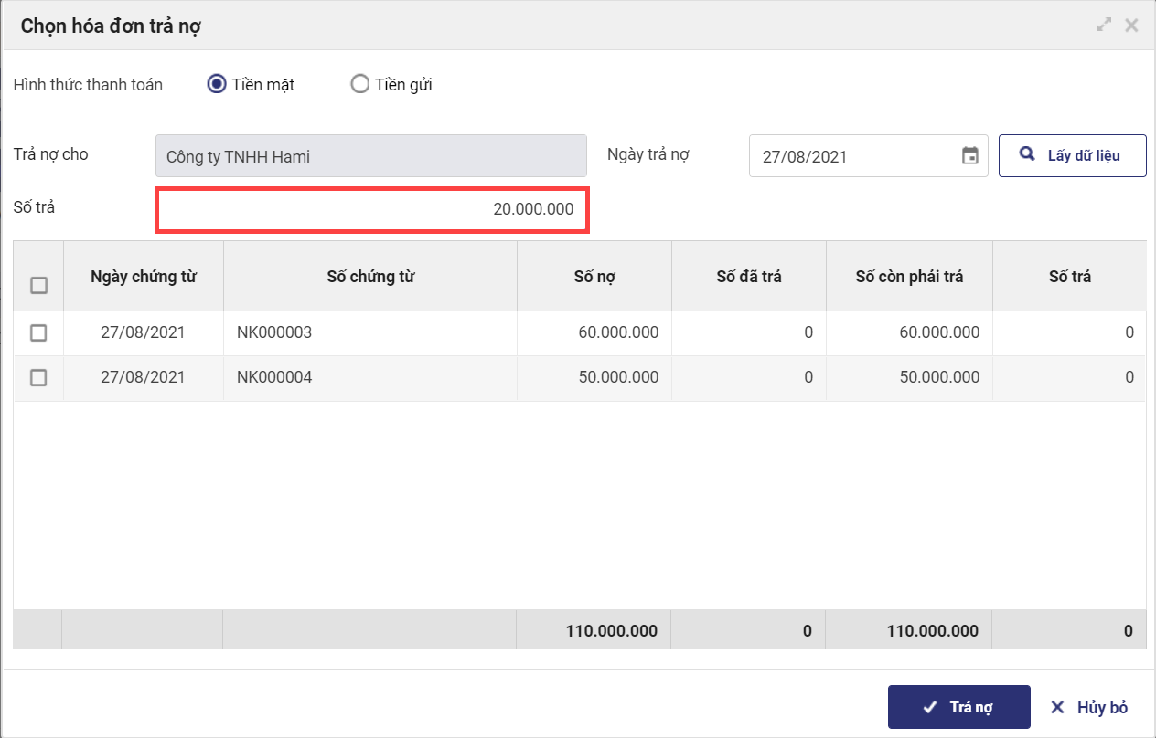Click the Lấy dữ liệu button
This screenshot has width=1156, height=738.
tap(1072, 156)
